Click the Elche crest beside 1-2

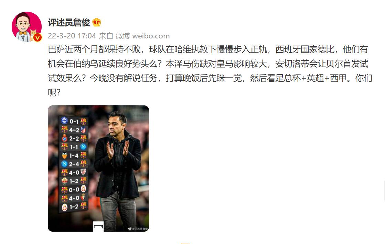point(64,181)
